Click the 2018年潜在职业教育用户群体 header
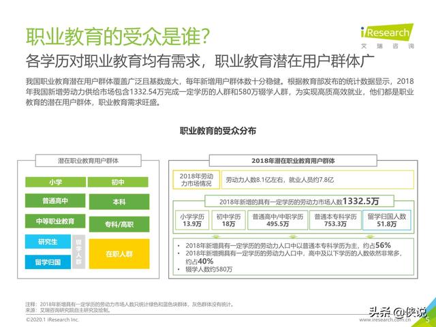The width and height of the screenshot is (436, 327). (x=293, y=161)
